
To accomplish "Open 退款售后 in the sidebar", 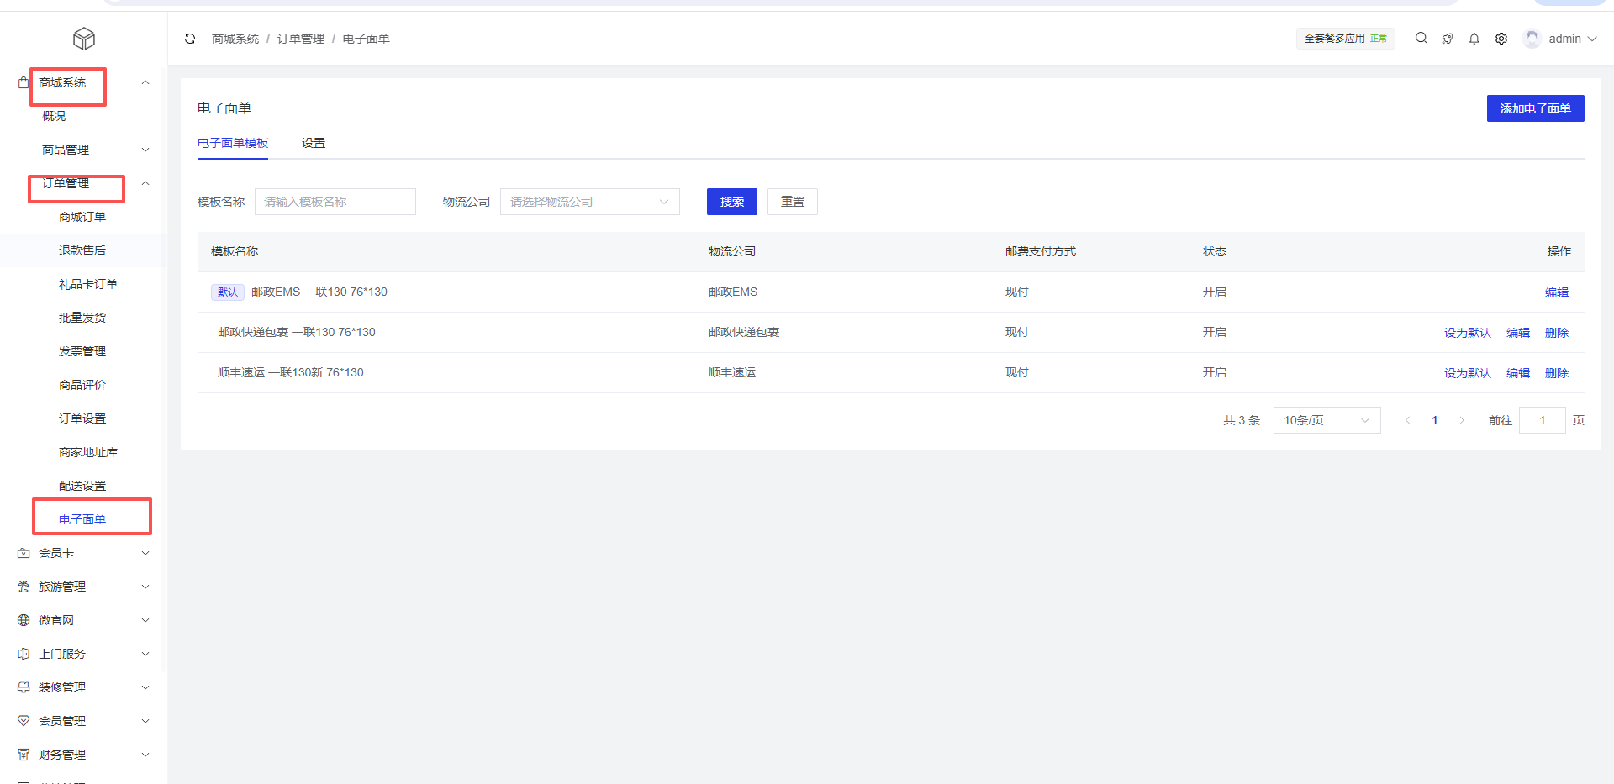I will [82, 250].
